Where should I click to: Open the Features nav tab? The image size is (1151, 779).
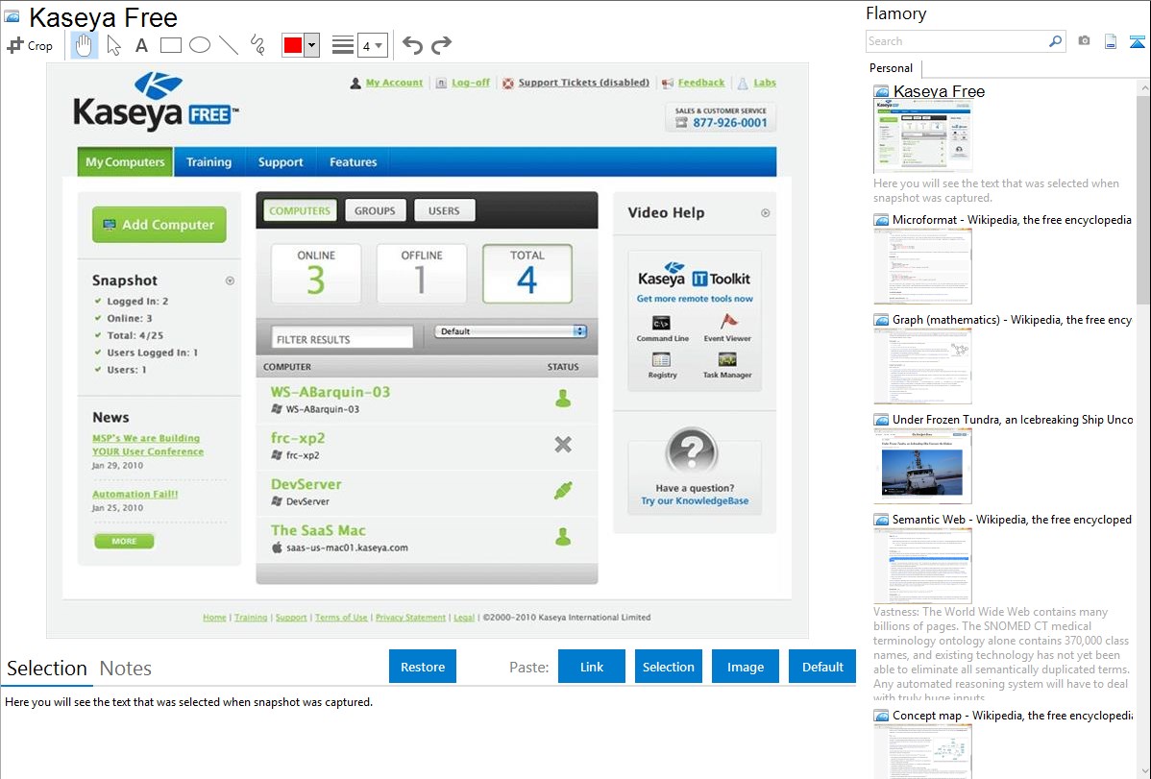[353, 162]
